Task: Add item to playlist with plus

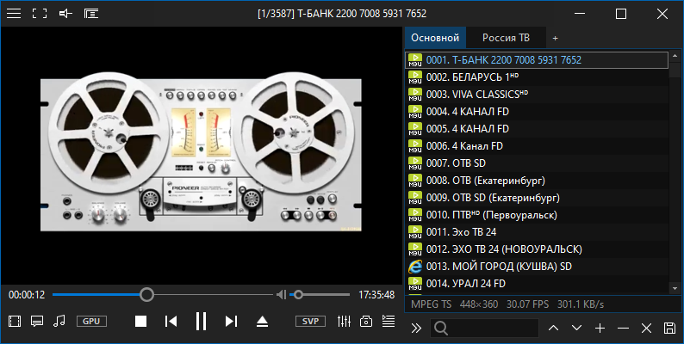Action: 600,328
